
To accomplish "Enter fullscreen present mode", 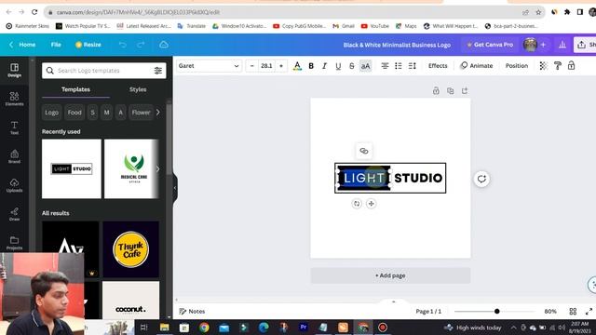I will [589, 312].
